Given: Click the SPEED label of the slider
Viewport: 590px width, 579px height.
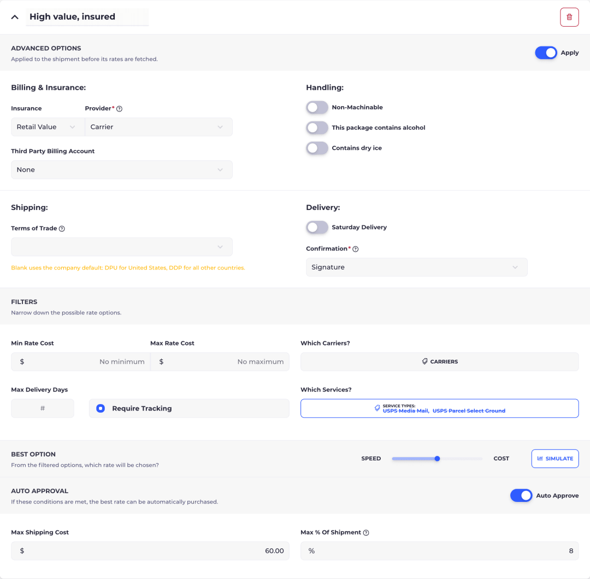Looking at the screenshot, I should [371, 459].
